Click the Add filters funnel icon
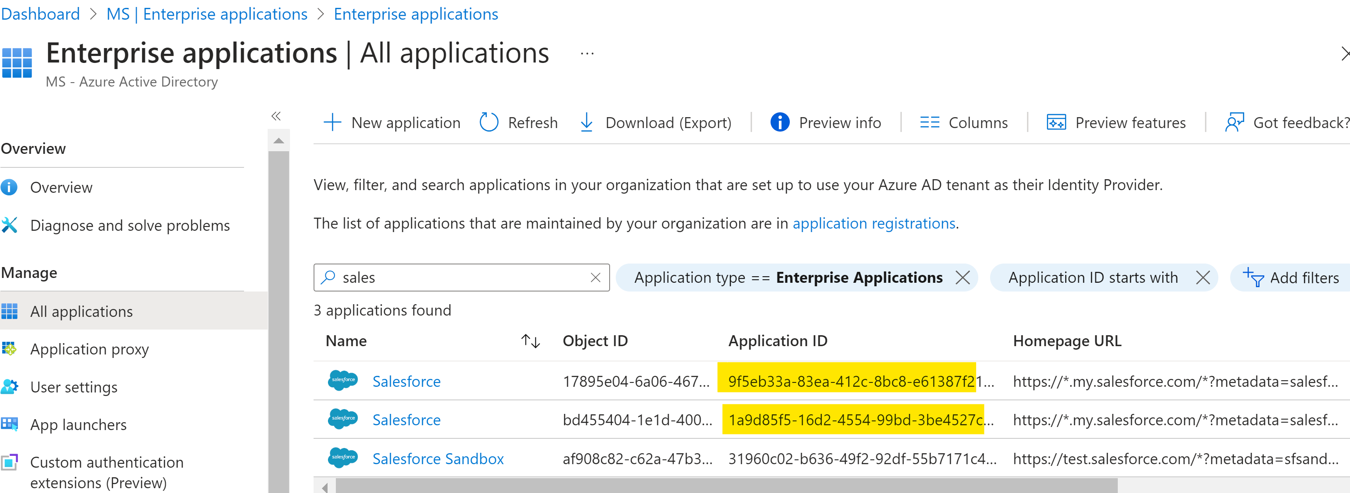Screen dimensions: 1350x493 (x=1253, y=277)
